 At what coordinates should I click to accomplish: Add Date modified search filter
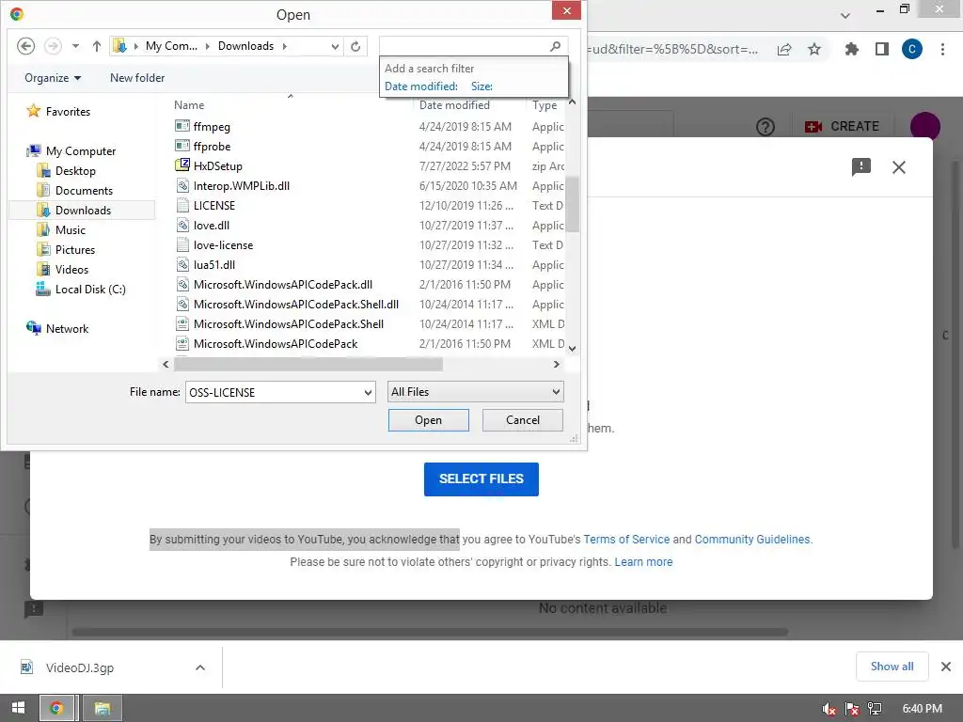(x=420, y=86)
